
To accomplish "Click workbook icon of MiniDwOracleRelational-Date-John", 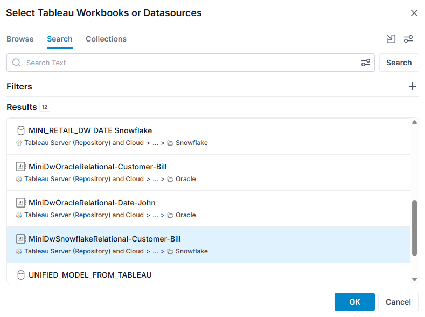I will pyautogui.click(x=21, y=203).
